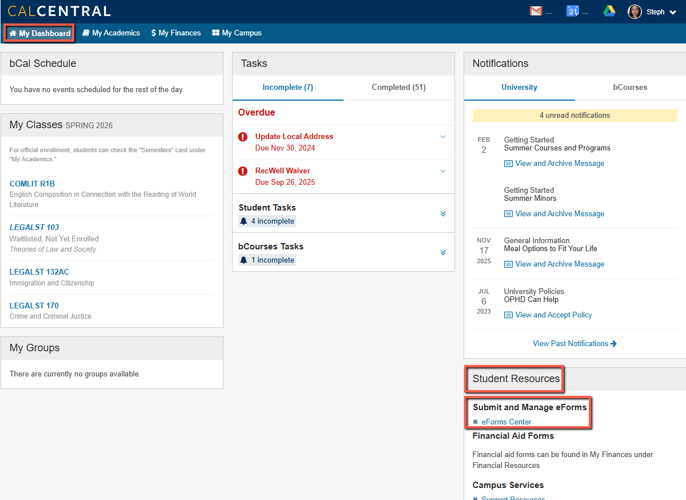Click the red alert icon beside RecWell Waiver
Image resolution: width=686 pixels, height=500 pixels.
pyautogui.click(x=243, y=171)
